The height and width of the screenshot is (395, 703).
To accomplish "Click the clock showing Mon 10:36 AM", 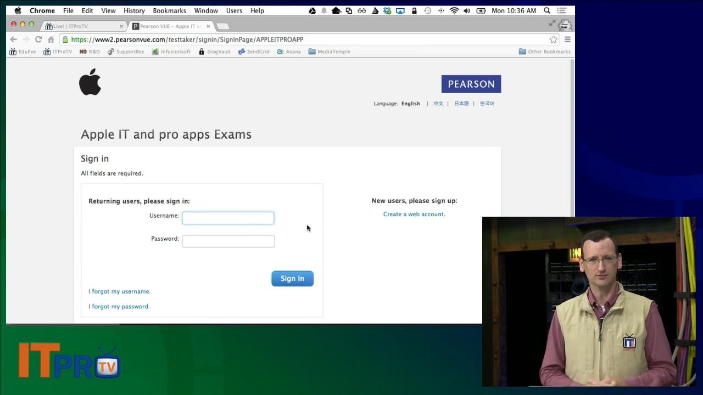I will point(514,10).
